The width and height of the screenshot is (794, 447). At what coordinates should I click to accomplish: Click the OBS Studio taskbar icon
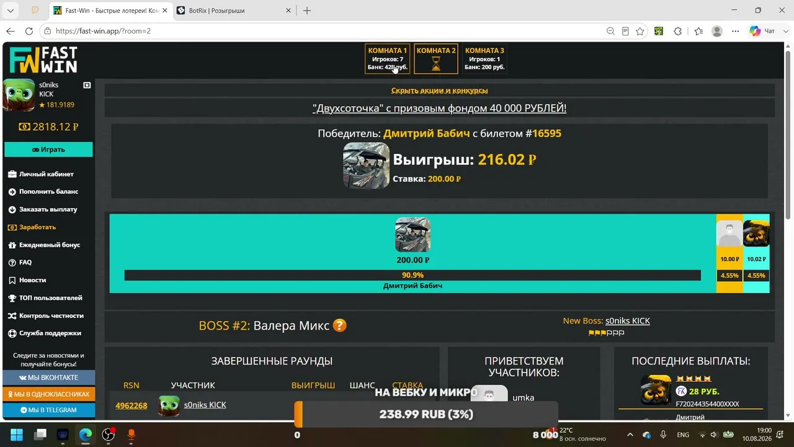(x=109, y=435)
